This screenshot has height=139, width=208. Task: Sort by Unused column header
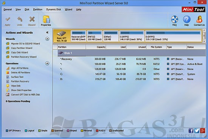(x=137, y=47)
